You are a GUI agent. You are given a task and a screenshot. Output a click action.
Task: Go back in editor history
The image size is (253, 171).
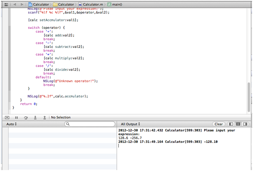click(15, 5)
